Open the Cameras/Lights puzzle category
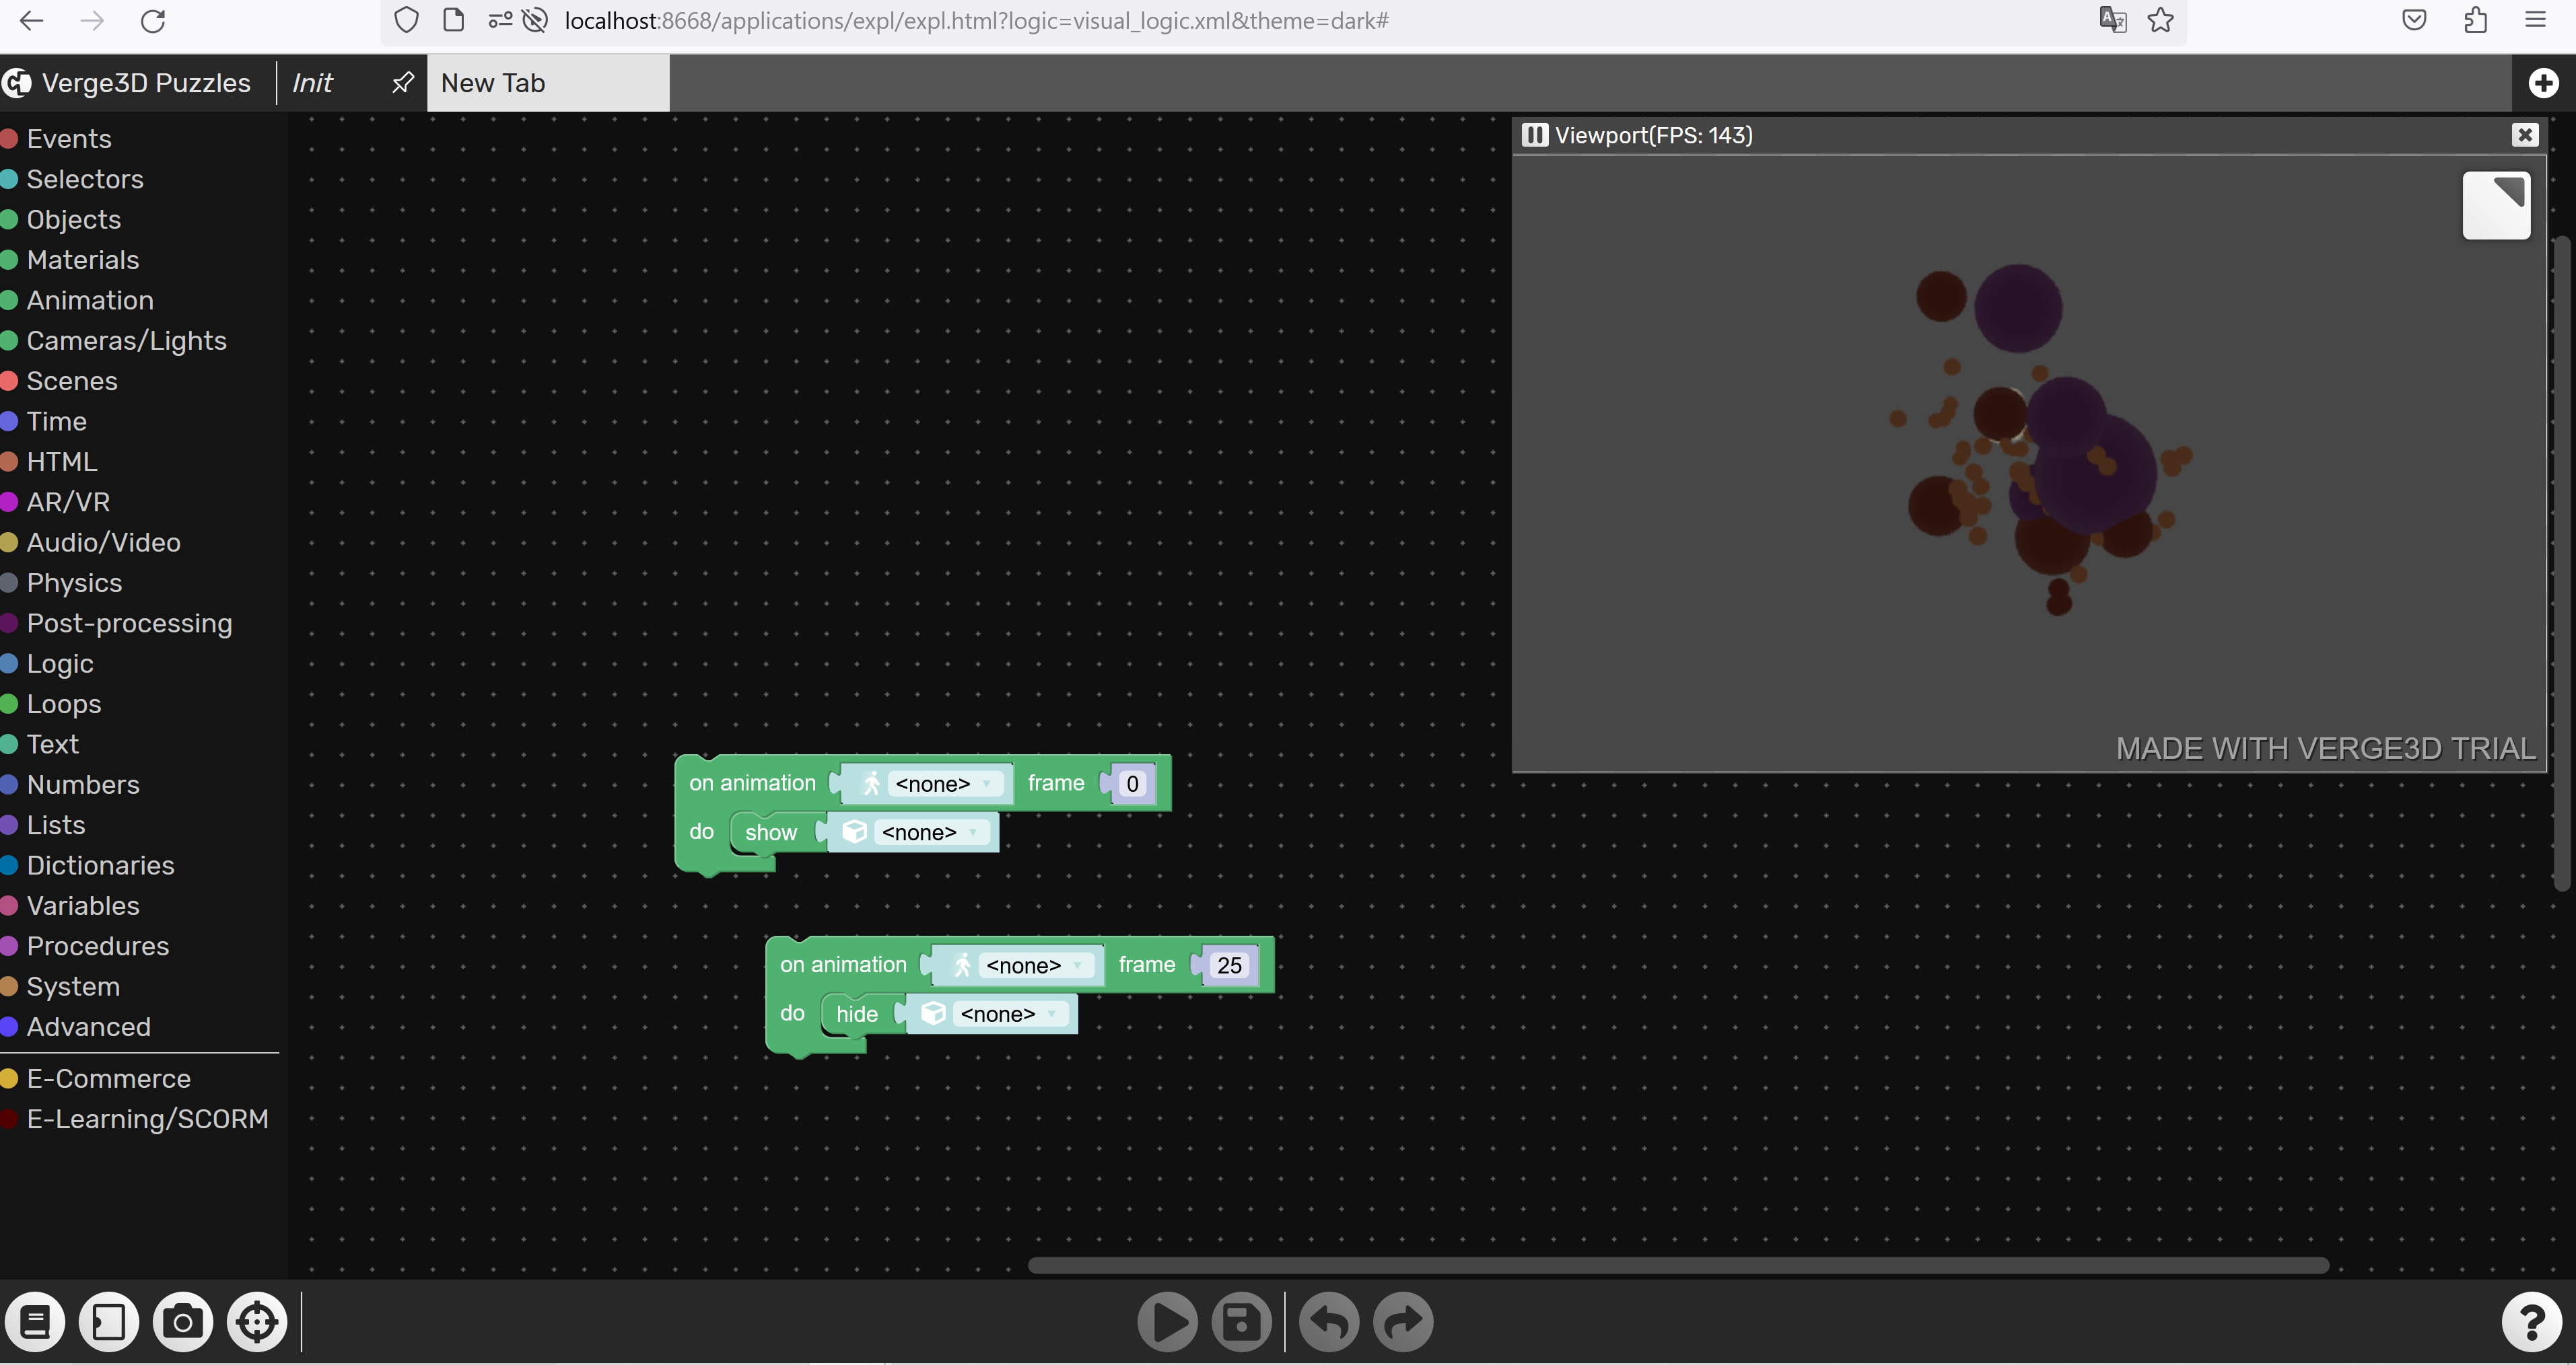 [x=127, y=341]
